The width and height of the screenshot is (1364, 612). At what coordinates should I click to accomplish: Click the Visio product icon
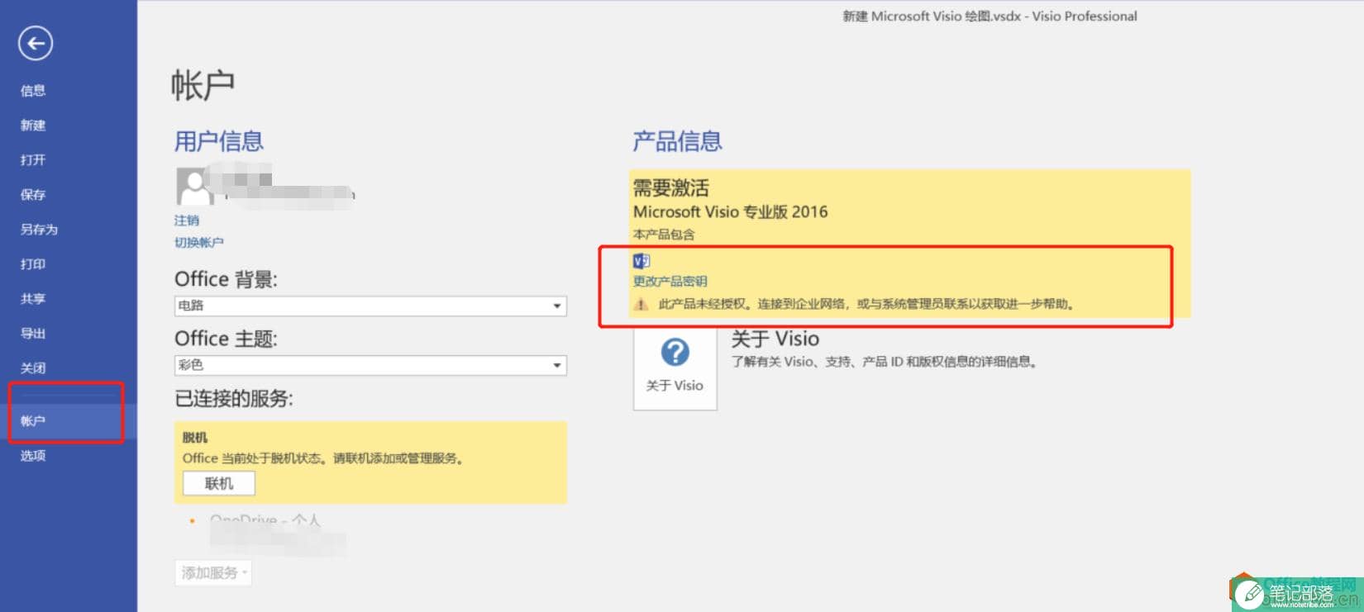tap(641, 261)
